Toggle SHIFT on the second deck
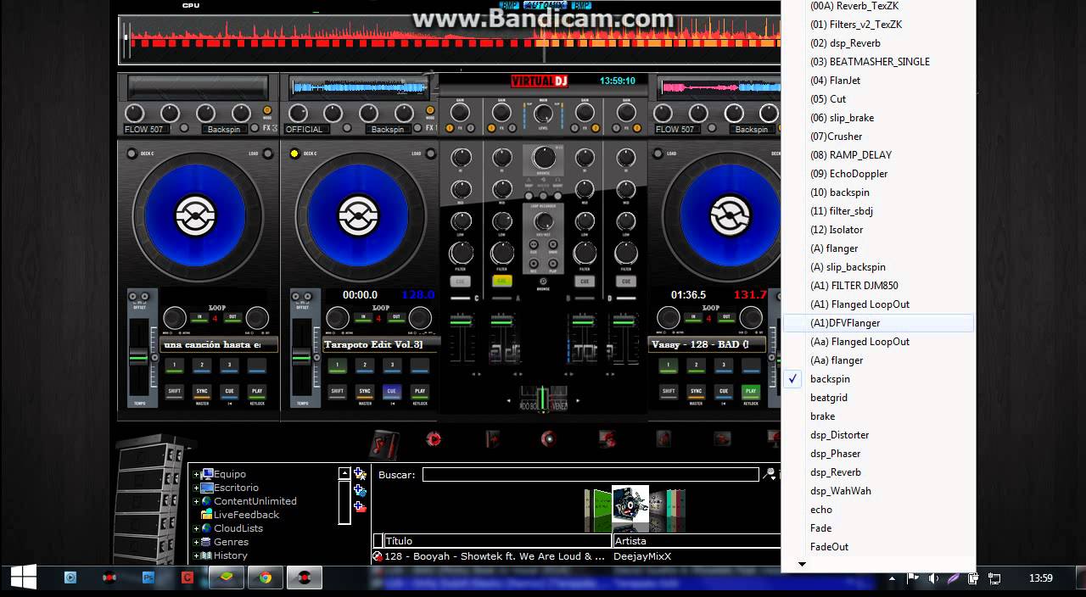The width and height of the screenshot is (1086, 597). (337, 392)
